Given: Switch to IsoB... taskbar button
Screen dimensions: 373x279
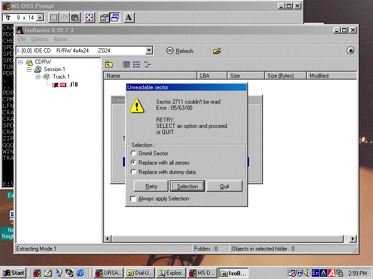Looking at the screenshot, I should pyautogui.click(x=234, y=273).
